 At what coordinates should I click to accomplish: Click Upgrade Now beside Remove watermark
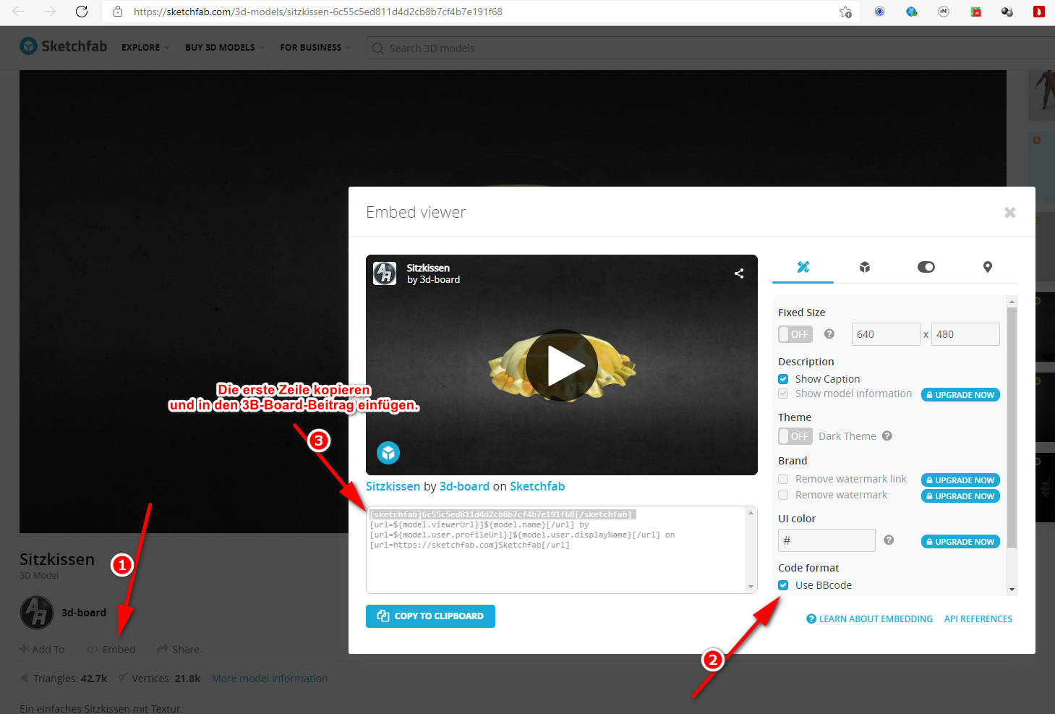click(x=960, y=496)
